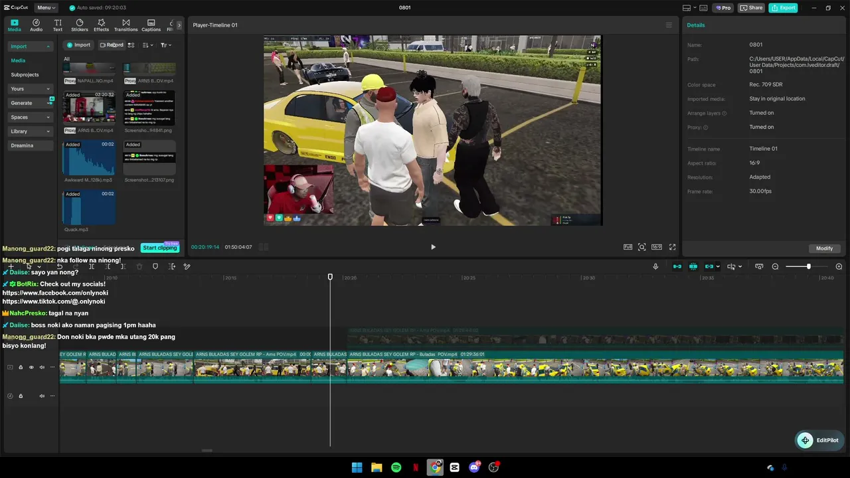850x478 pixels.
Task: Click the Export button
Action: (783, 8)
